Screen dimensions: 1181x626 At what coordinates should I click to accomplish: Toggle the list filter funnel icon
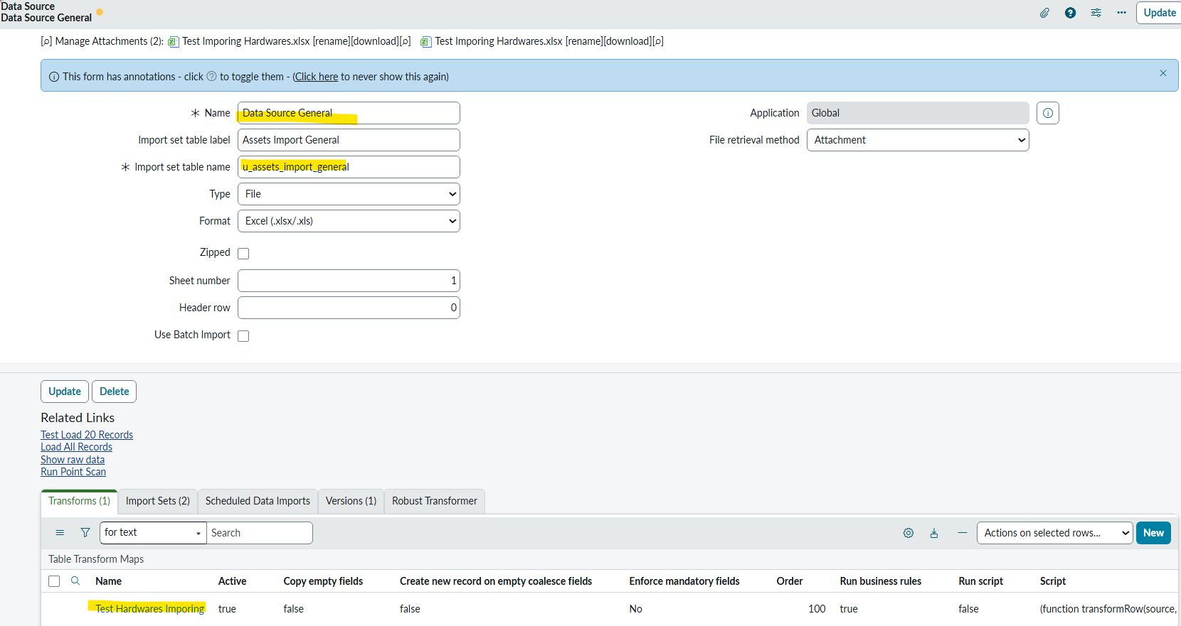coord(85,533)
